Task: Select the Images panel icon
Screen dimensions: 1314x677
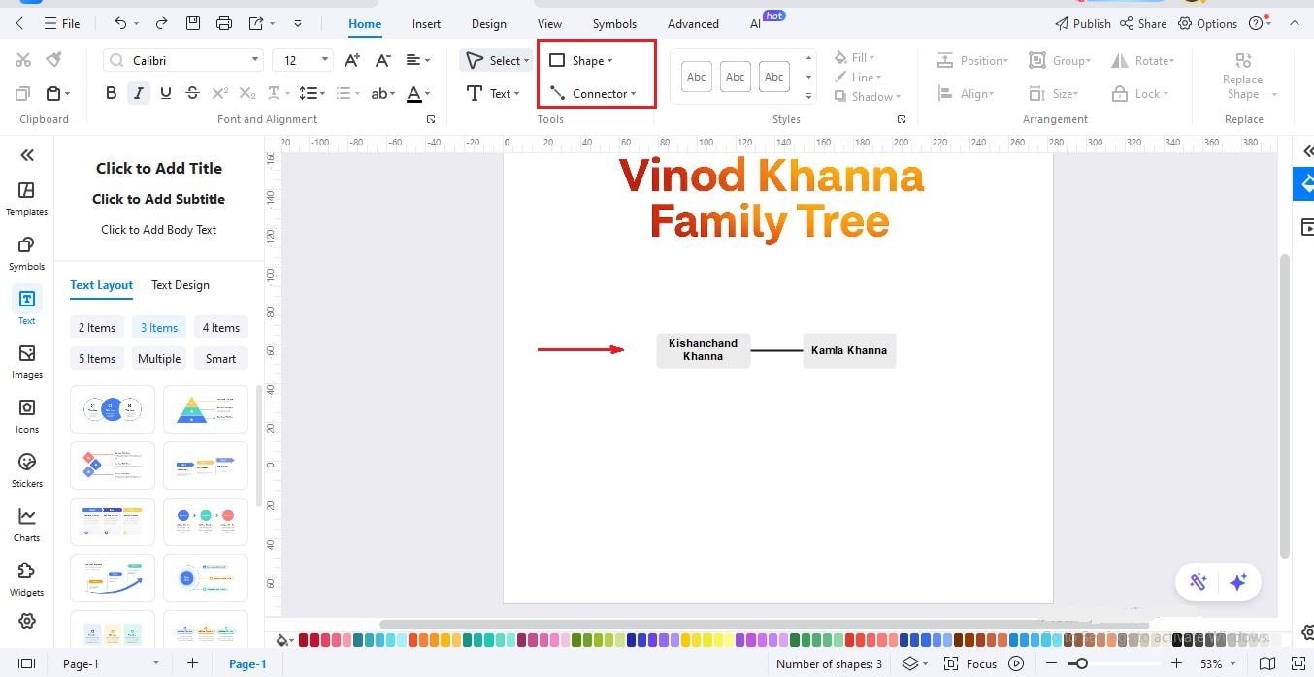Action: [x=26, y=359]
